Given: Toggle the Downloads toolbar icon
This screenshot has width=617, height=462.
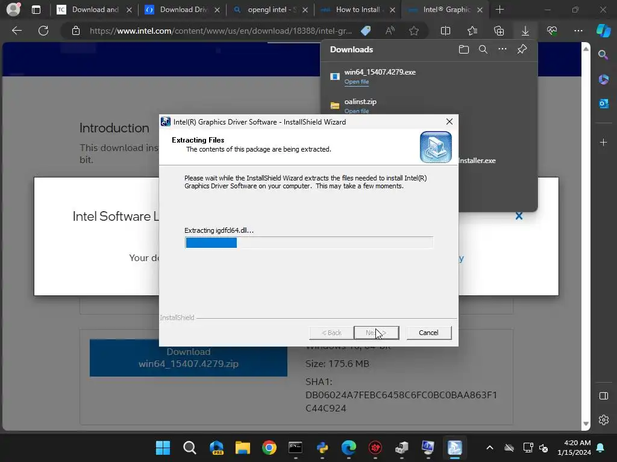Looking at the screenshot, I should [525, 31].
